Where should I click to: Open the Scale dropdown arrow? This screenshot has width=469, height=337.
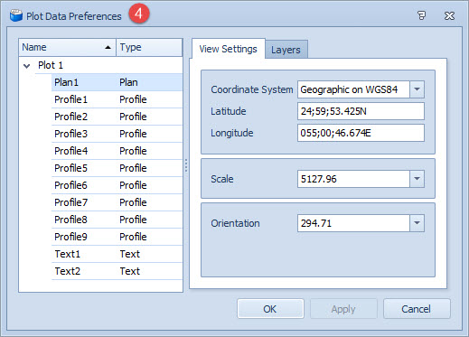(417, 179)
